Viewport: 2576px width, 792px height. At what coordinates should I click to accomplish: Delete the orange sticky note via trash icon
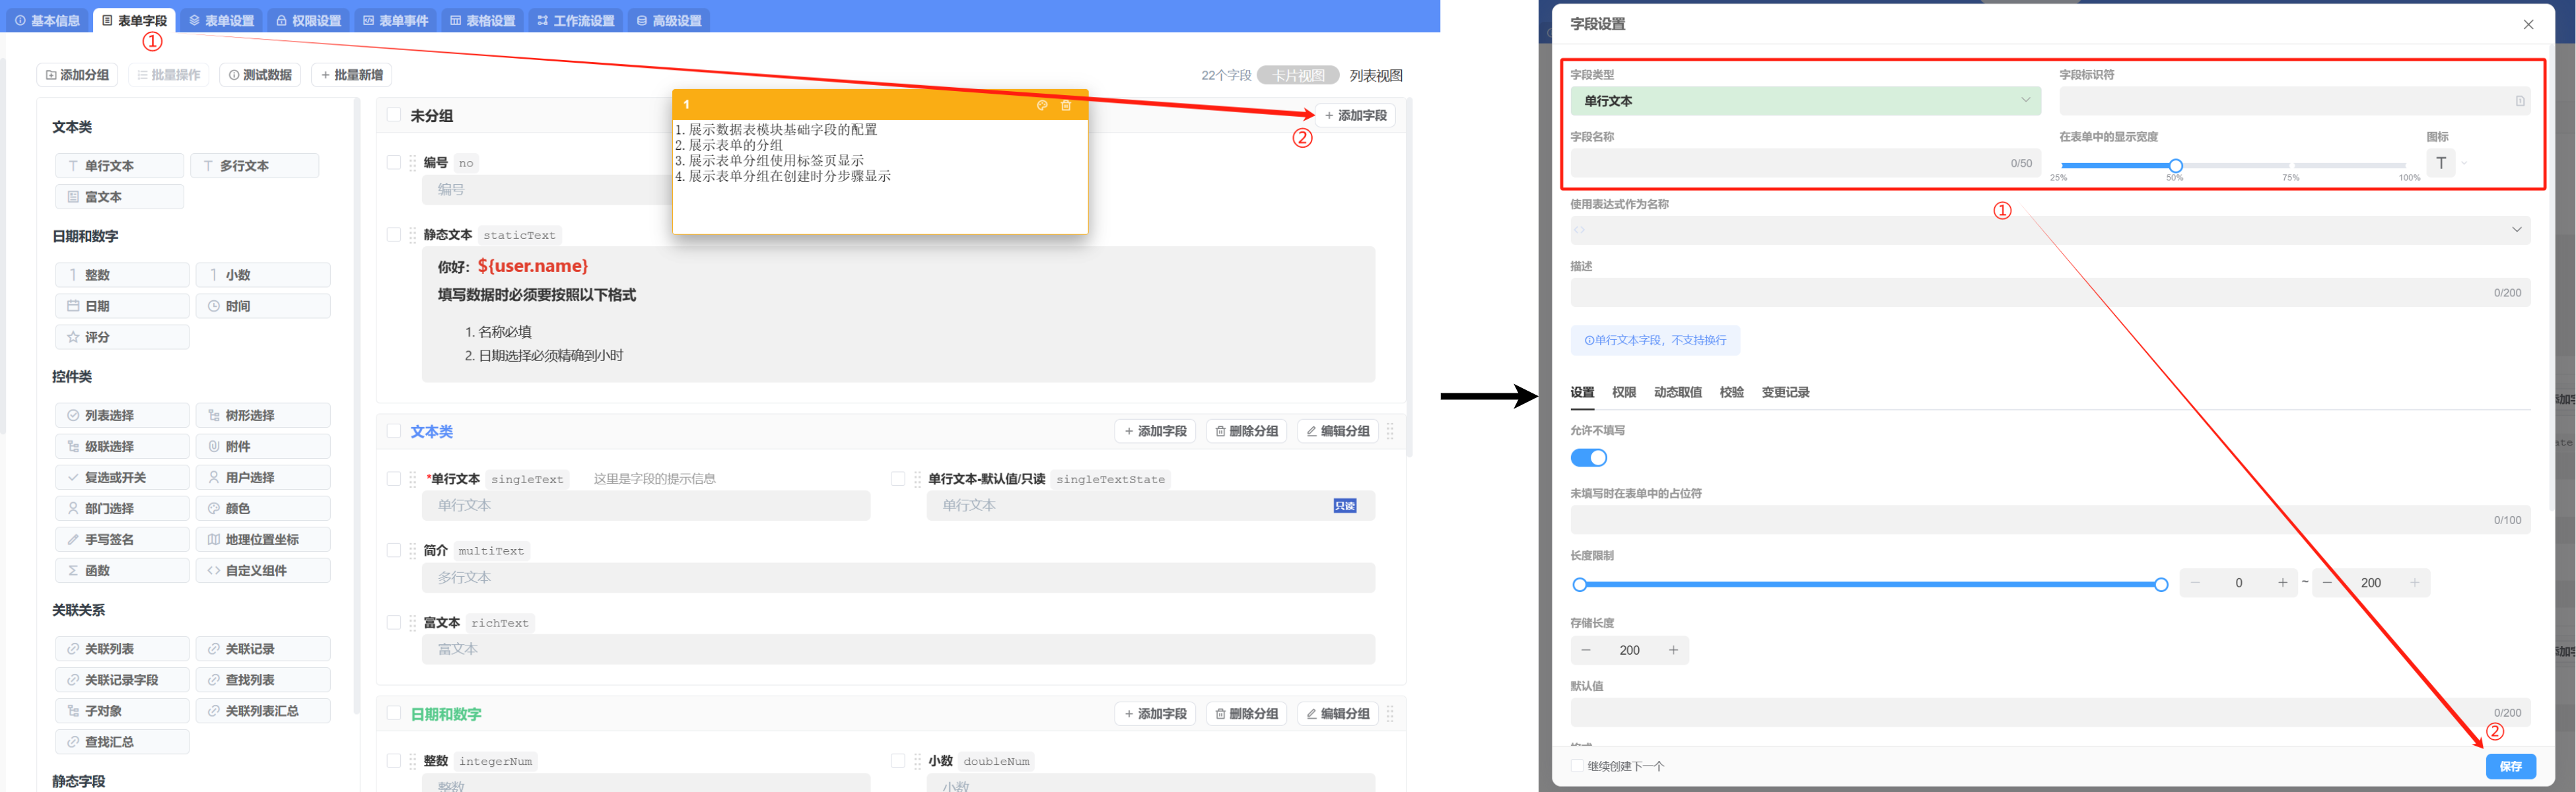(1066, 105)
